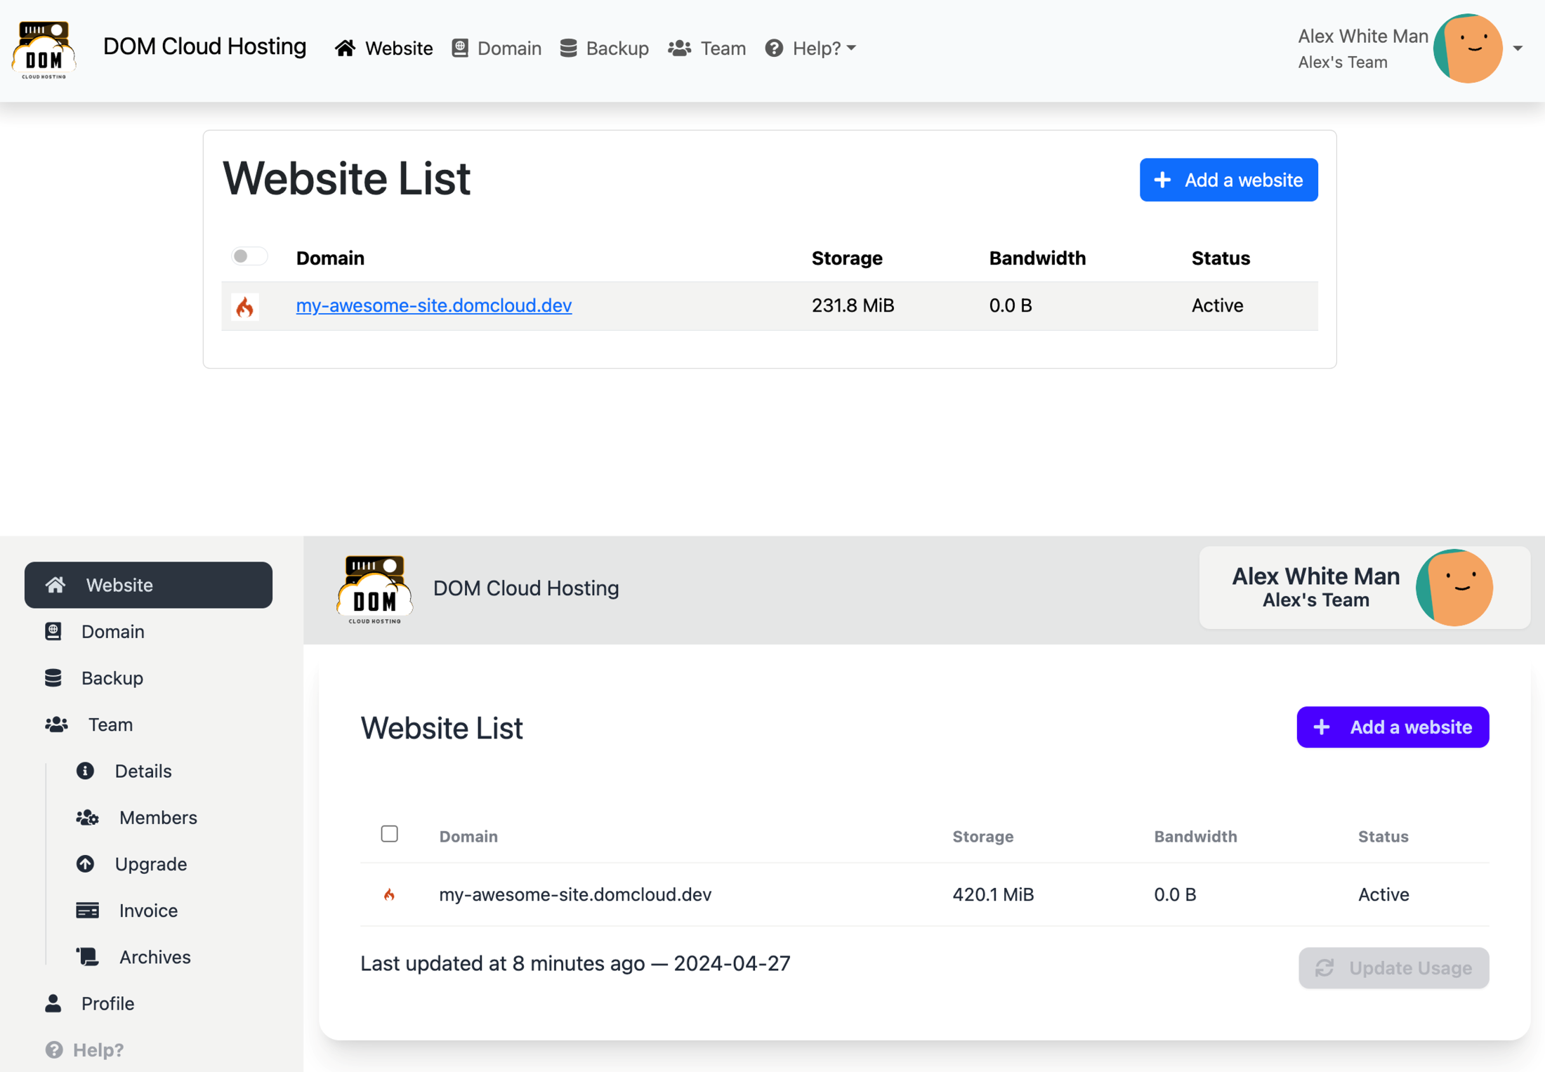1545x1072 pixels.
Task: Click the flame icon in top website row
Action: point(244,307)
